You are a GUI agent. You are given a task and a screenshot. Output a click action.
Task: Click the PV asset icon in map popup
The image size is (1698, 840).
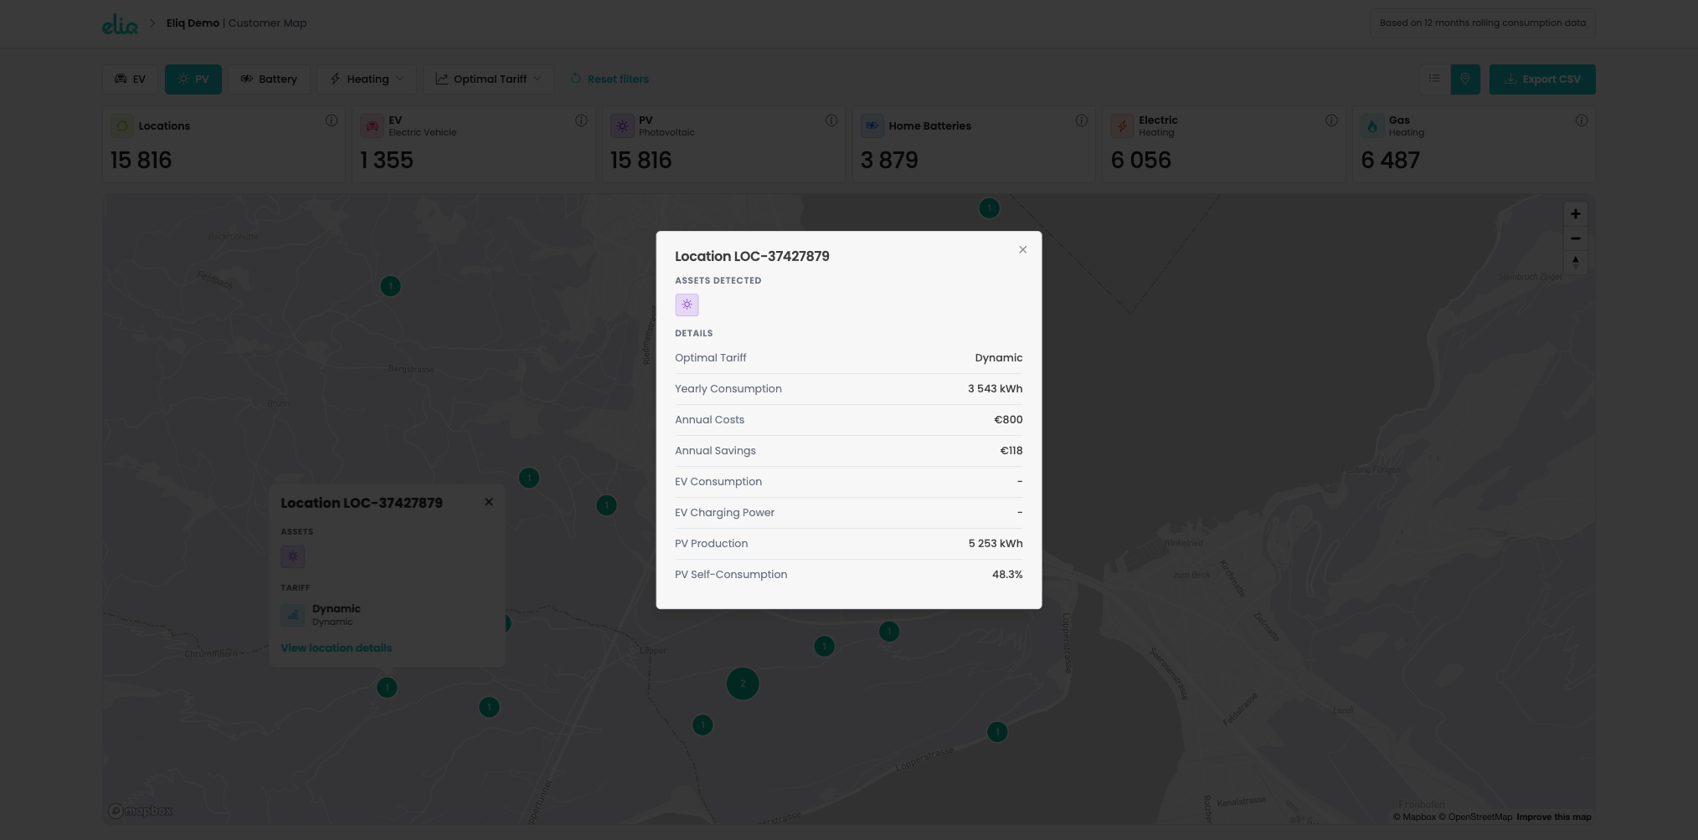(292, 556)
